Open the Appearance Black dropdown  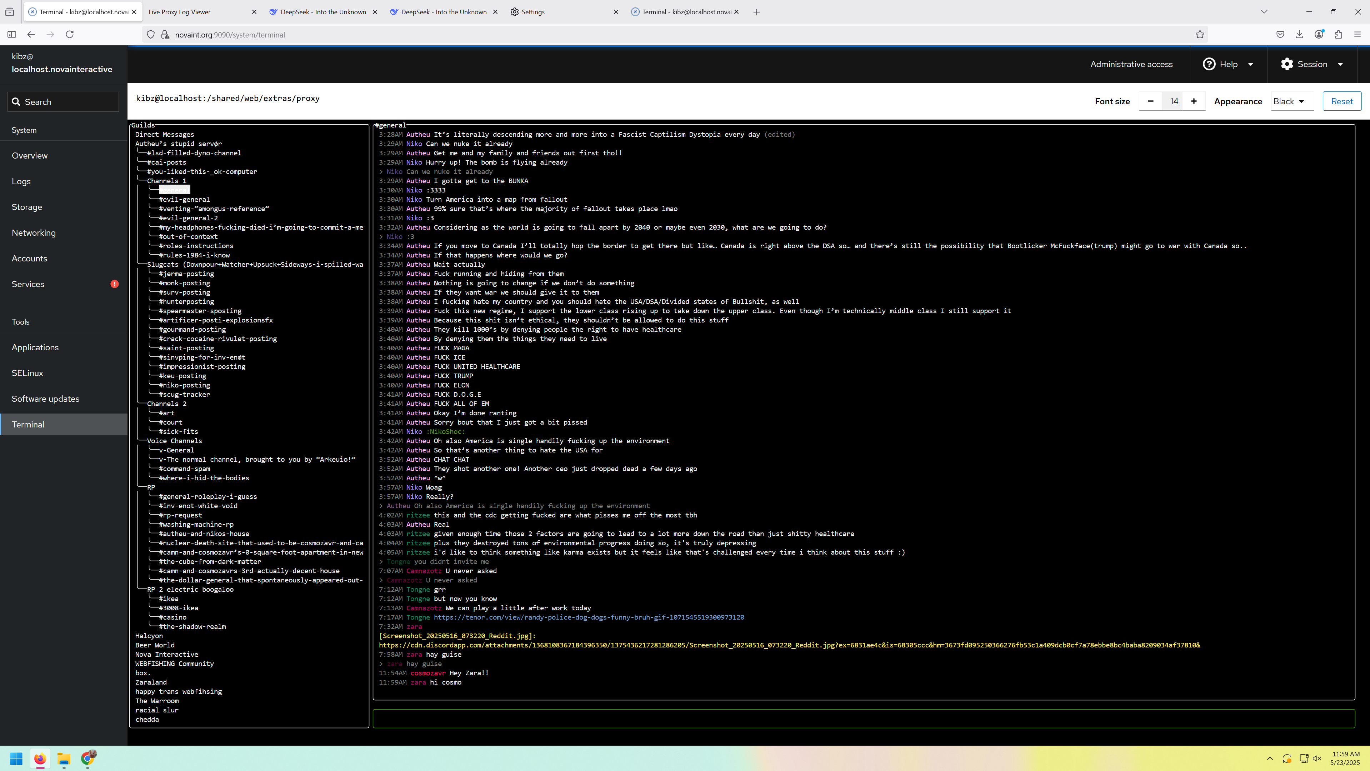pos(1289,101)
